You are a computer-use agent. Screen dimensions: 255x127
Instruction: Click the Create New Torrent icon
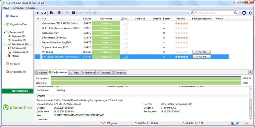51,13
